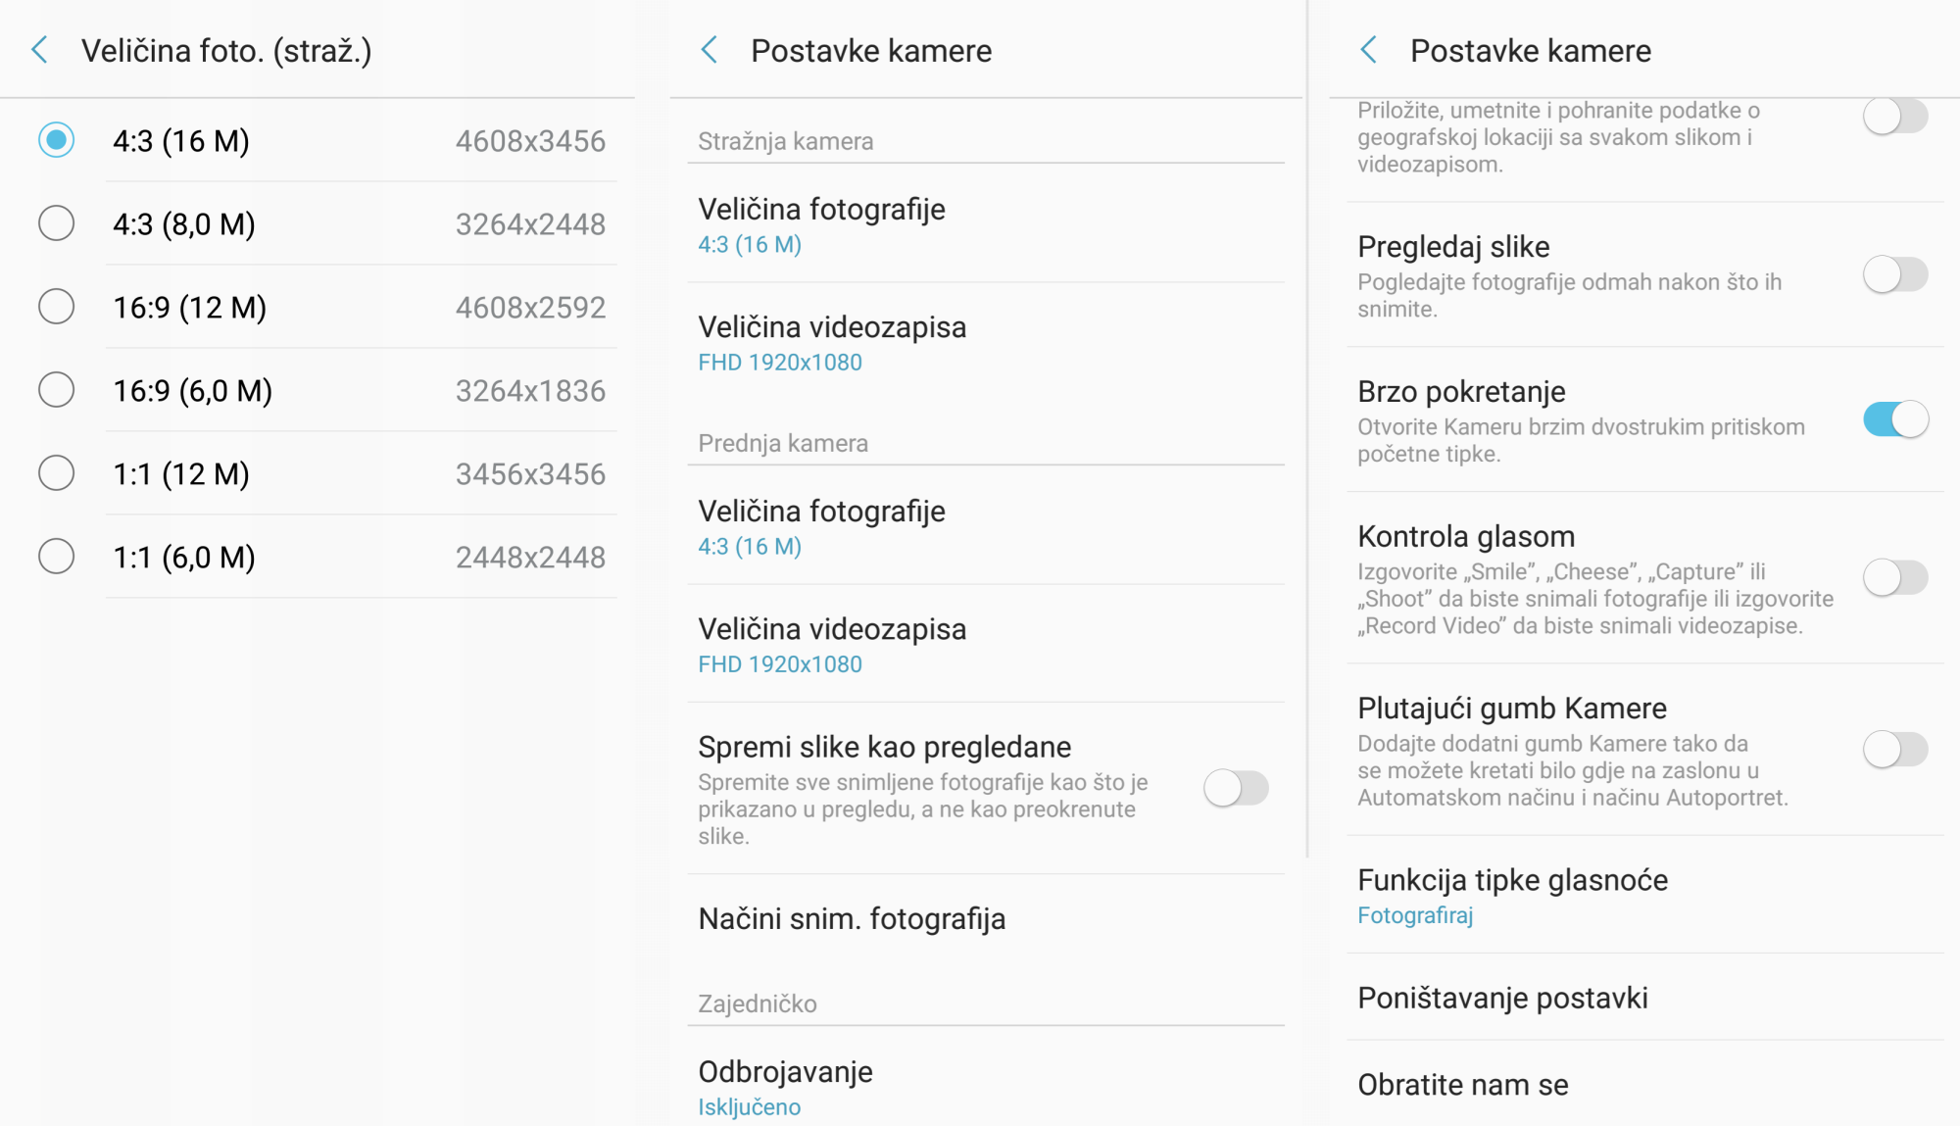Open rear camera Veličina videozapisa setting
1960x1126 pixels.
point(986,343)
